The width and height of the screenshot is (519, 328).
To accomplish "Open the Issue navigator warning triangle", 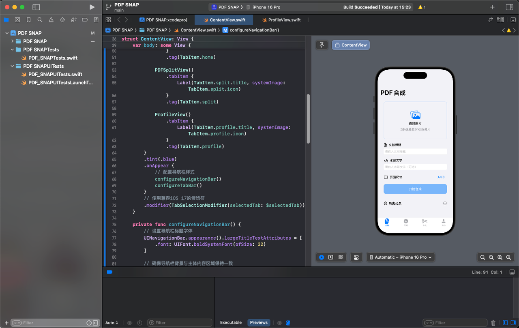I will [51, 19].
